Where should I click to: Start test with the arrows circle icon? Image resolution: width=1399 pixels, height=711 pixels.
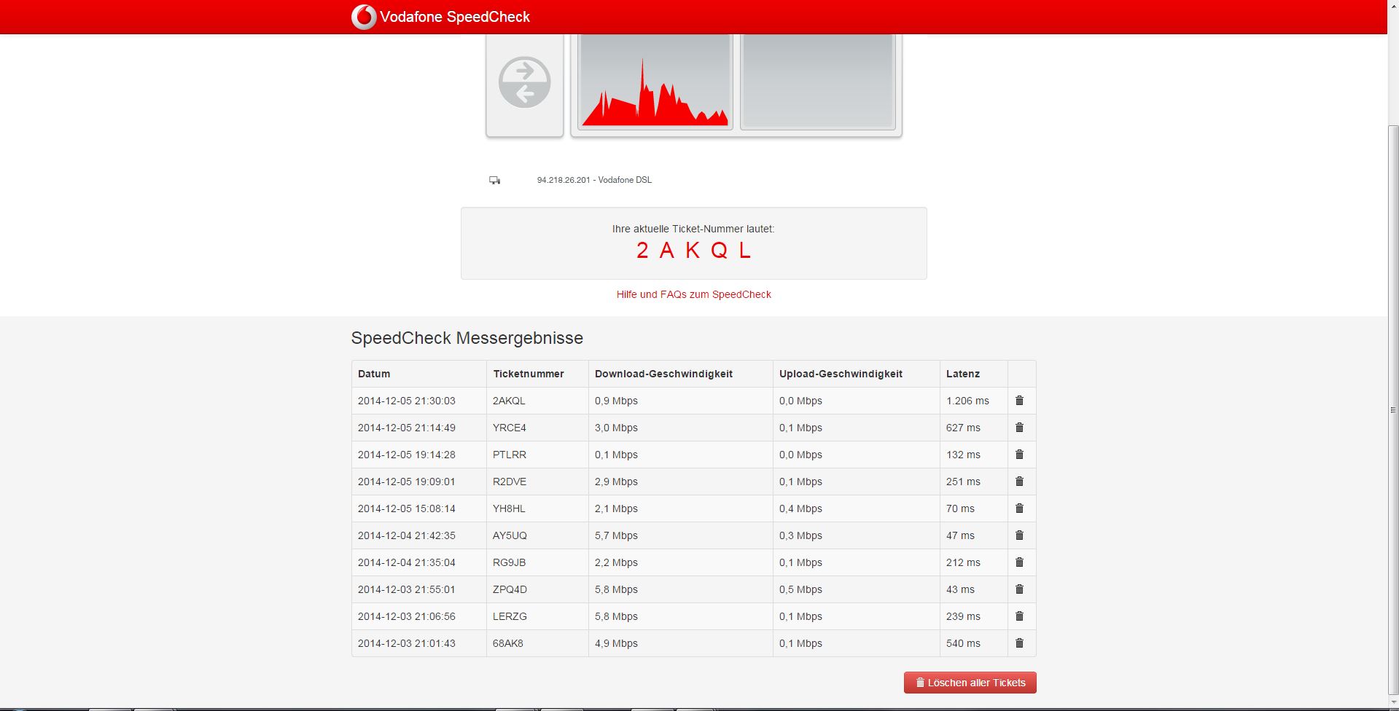coord(524,82)
